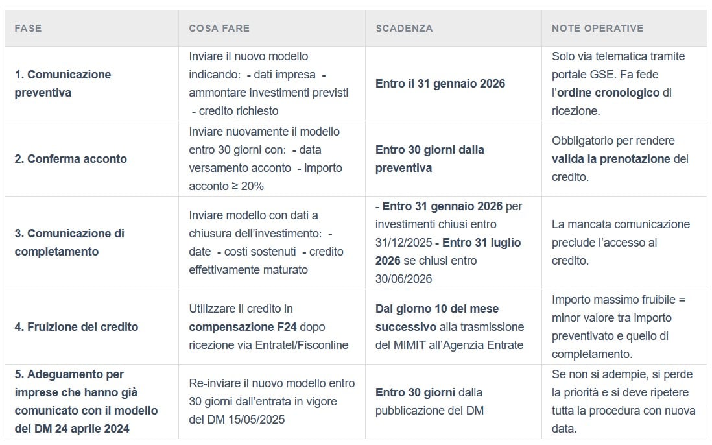Click the FASE column header
The width and height of the screenshot is (712, 445).
(x=91, y=28)
